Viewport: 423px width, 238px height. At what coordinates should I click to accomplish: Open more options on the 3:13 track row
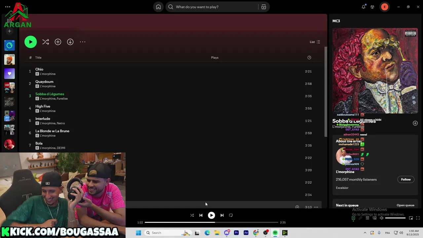click(x=316, y=207)
